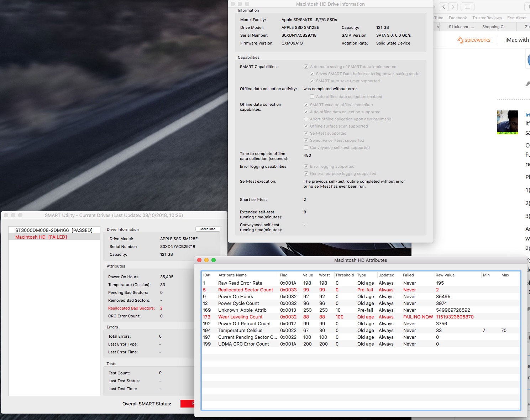The height and width of the screenshot is (420, 530).
Task: Toggle Automatic saving of SMART data checkbox
Action: click(x=306, y=67)
